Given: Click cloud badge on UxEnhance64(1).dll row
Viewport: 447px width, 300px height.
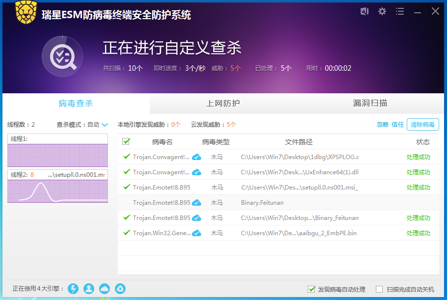Looking at the screenshot, I should click(x=196, y=172).
